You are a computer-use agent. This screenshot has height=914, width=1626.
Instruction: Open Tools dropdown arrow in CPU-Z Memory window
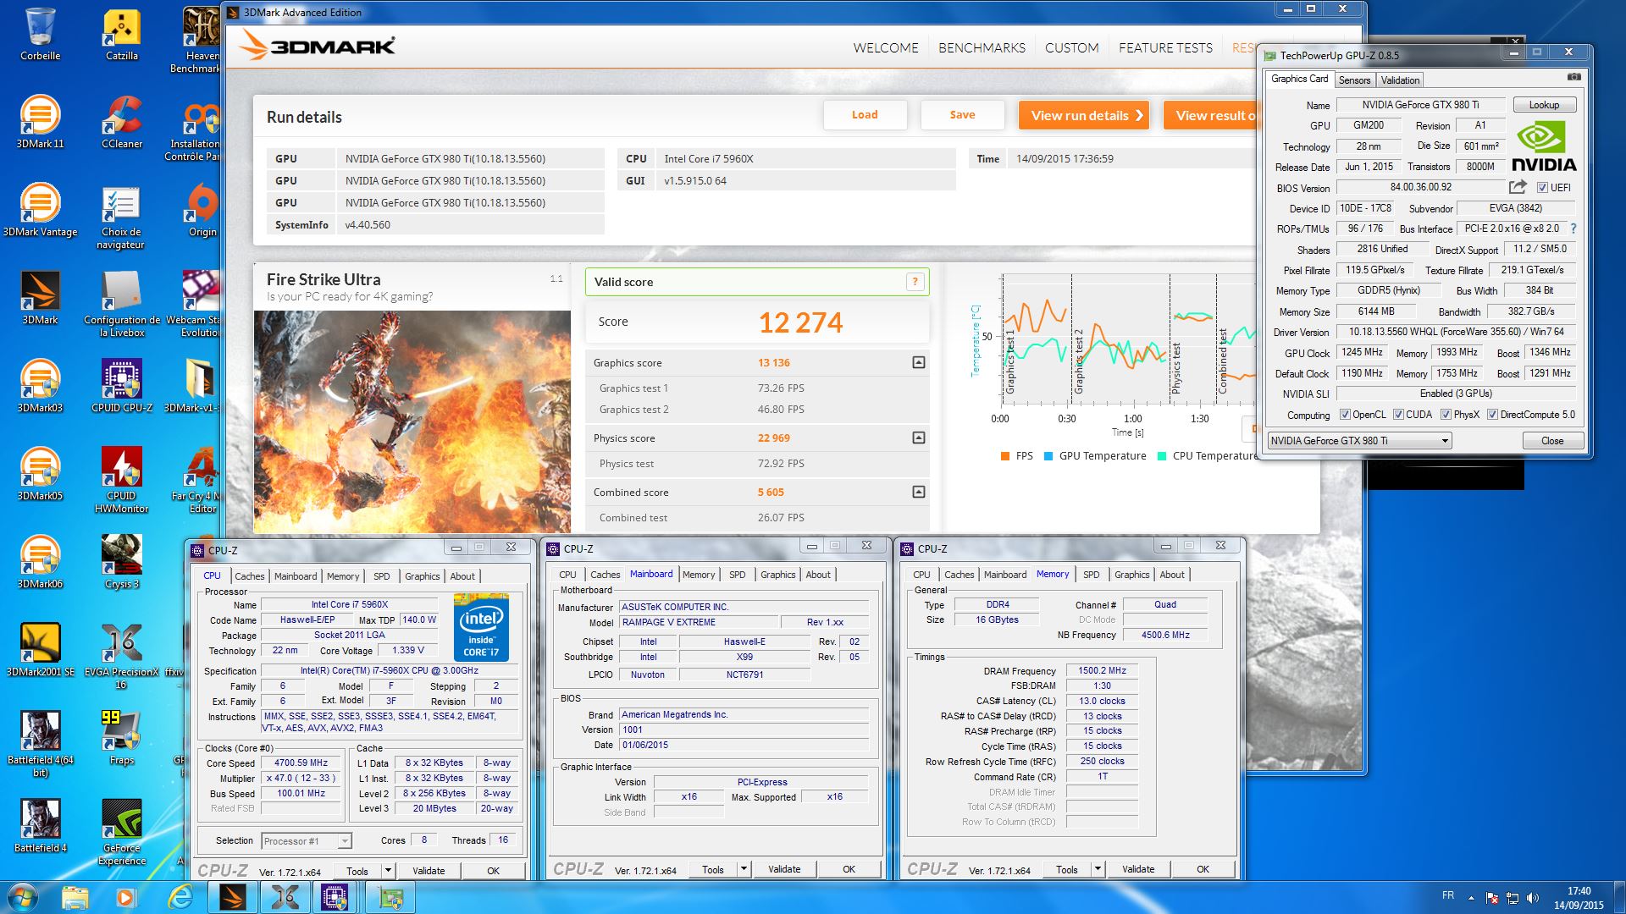(x=1098, y=868)
